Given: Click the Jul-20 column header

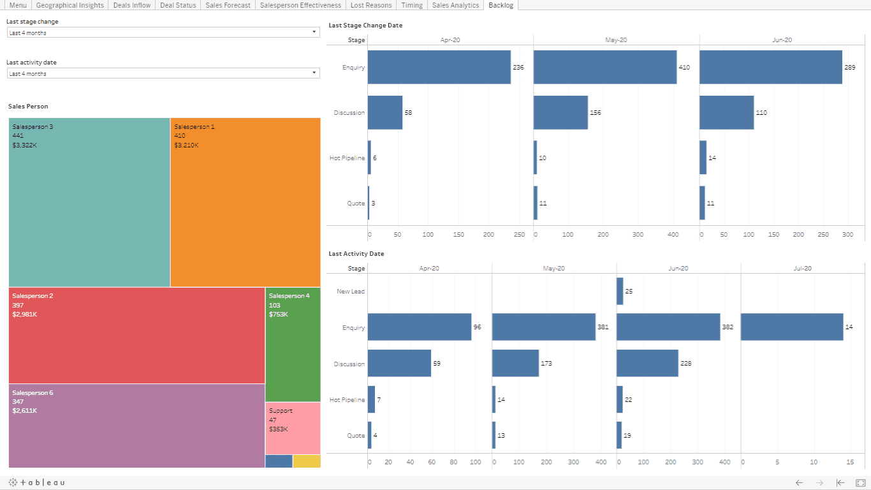Looking at the screenshot, I should tap(802, 269).
